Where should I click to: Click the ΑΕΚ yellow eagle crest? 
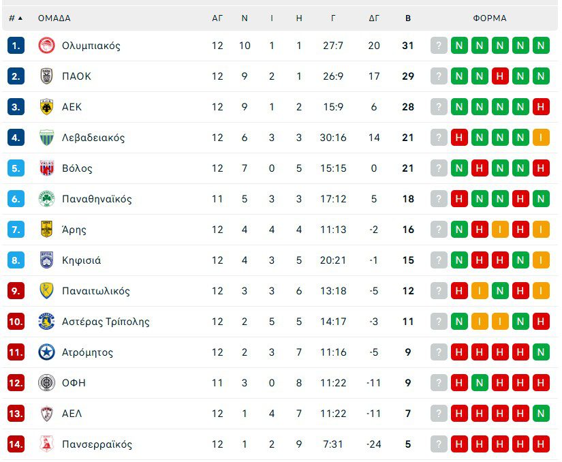coord(46,107)
